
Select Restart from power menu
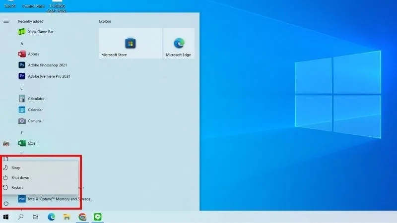(41, 187)
